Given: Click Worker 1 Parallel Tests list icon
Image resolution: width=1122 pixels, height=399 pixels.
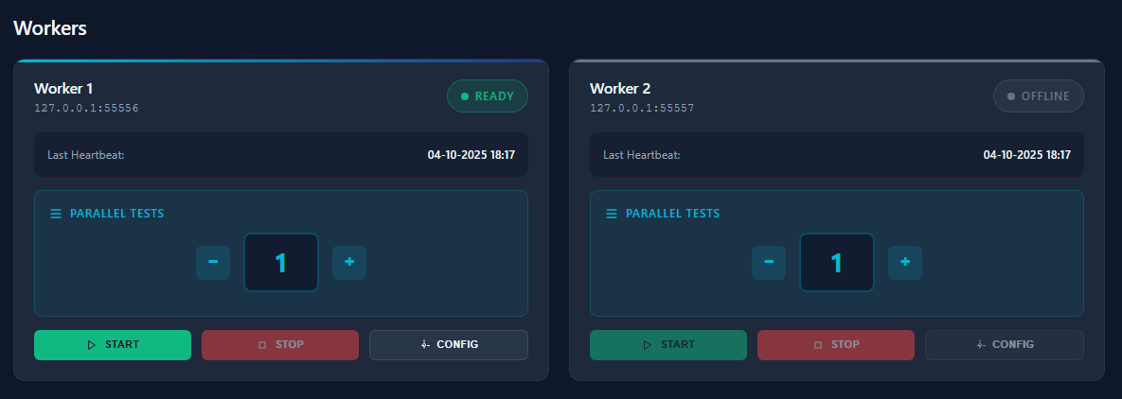Looking at the screenshot, I should (x=56, y=214).
